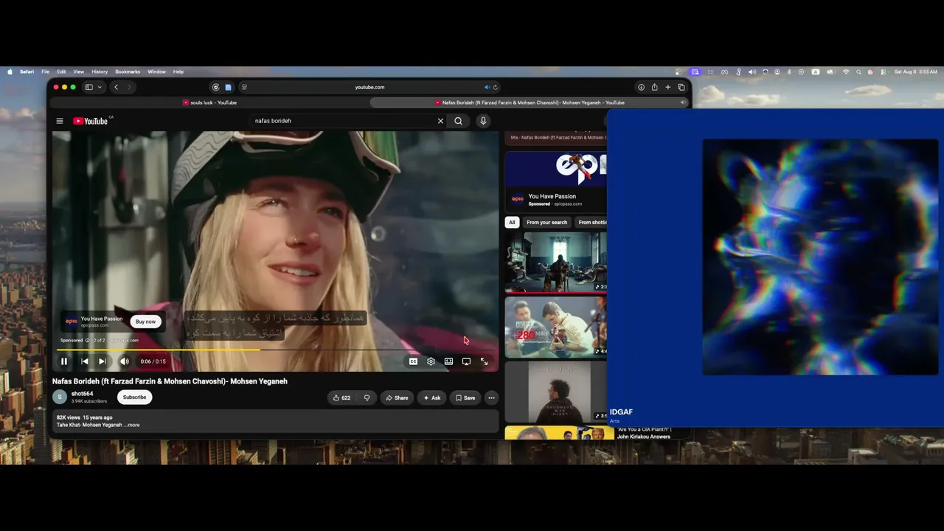Screen dimensions: 944x531
Task: Toggle closed captions (CC) on the player
Action: pos(413,361)
